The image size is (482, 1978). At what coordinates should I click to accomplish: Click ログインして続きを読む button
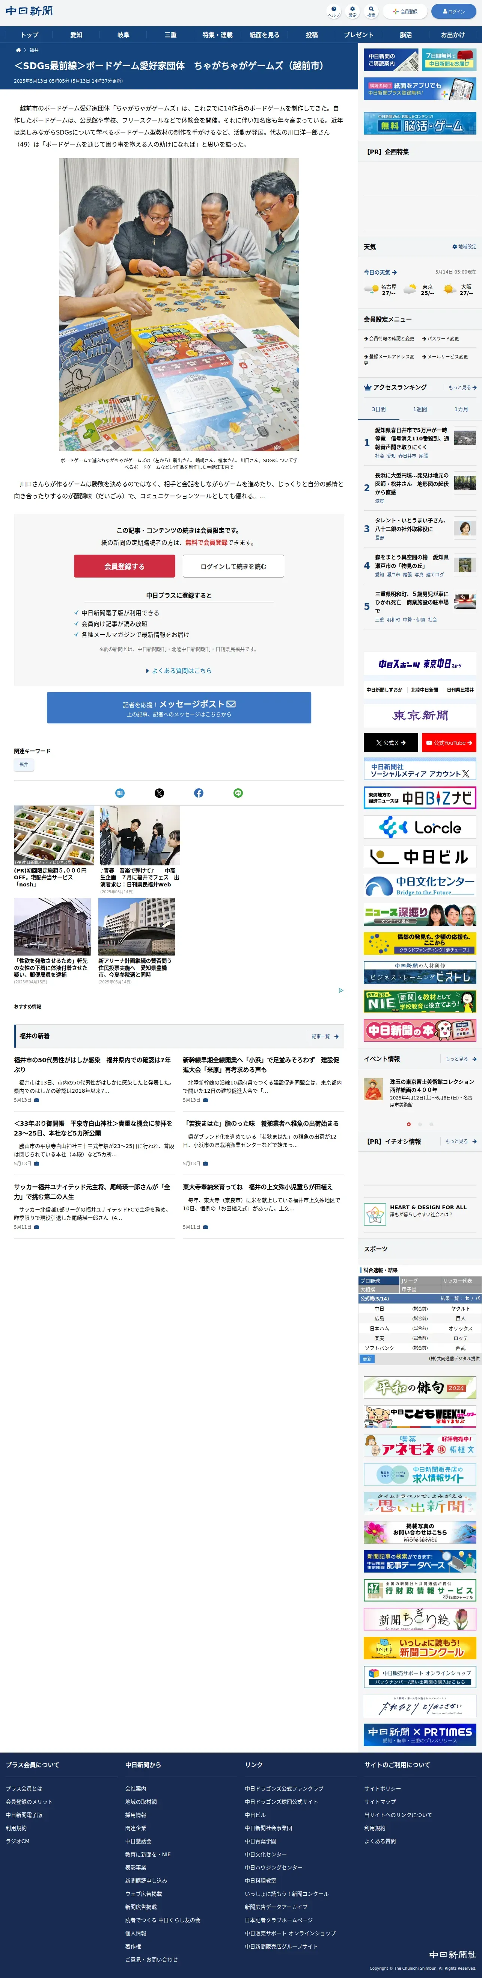[233, 566]
